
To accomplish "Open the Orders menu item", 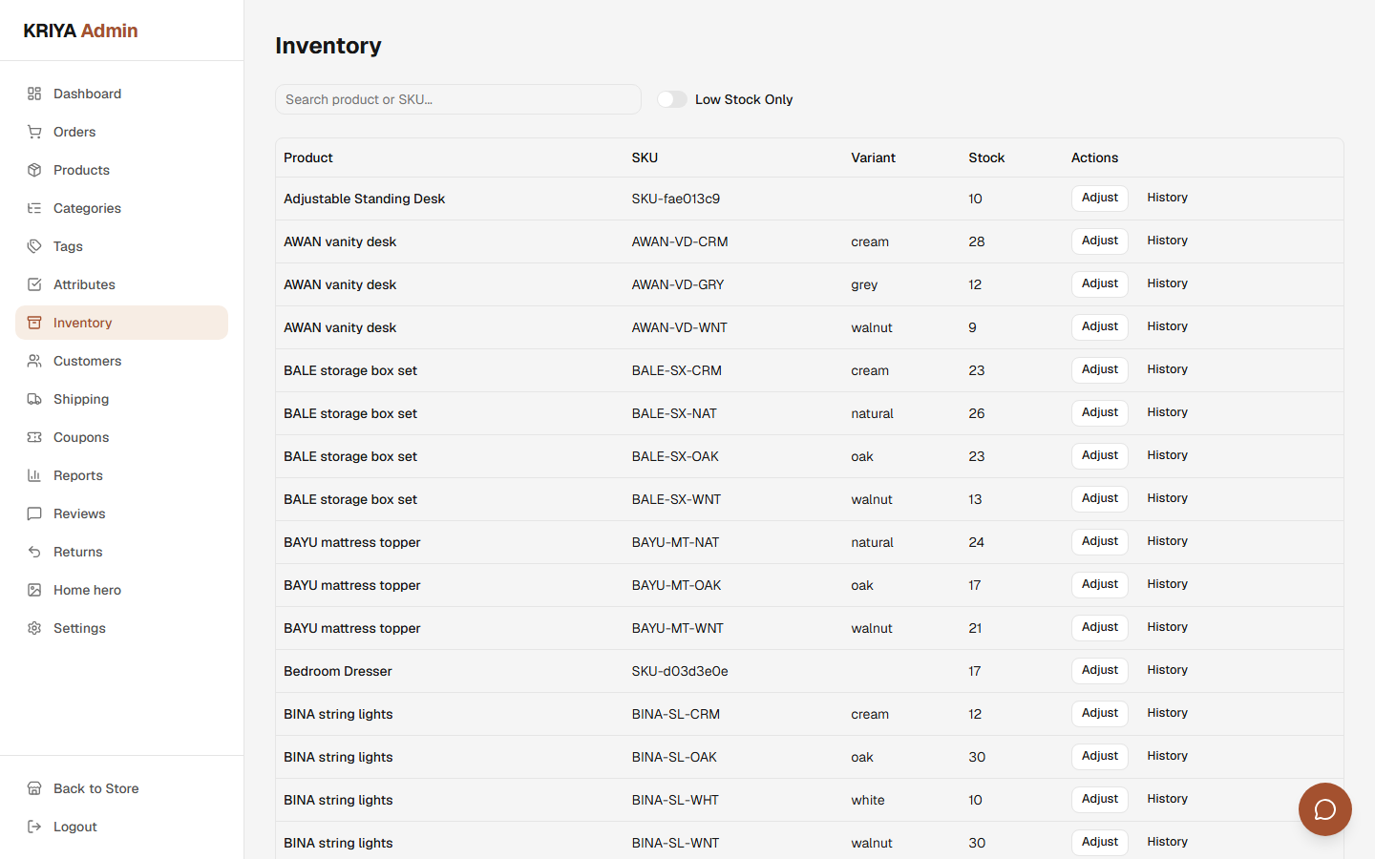I will pyautogui.click(x=122, y=132).
